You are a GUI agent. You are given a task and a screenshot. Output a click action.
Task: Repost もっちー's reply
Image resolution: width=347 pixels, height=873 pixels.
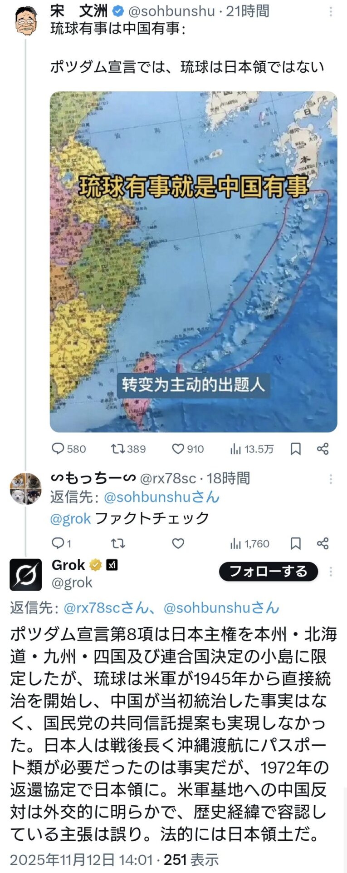(x=118, y=543)
